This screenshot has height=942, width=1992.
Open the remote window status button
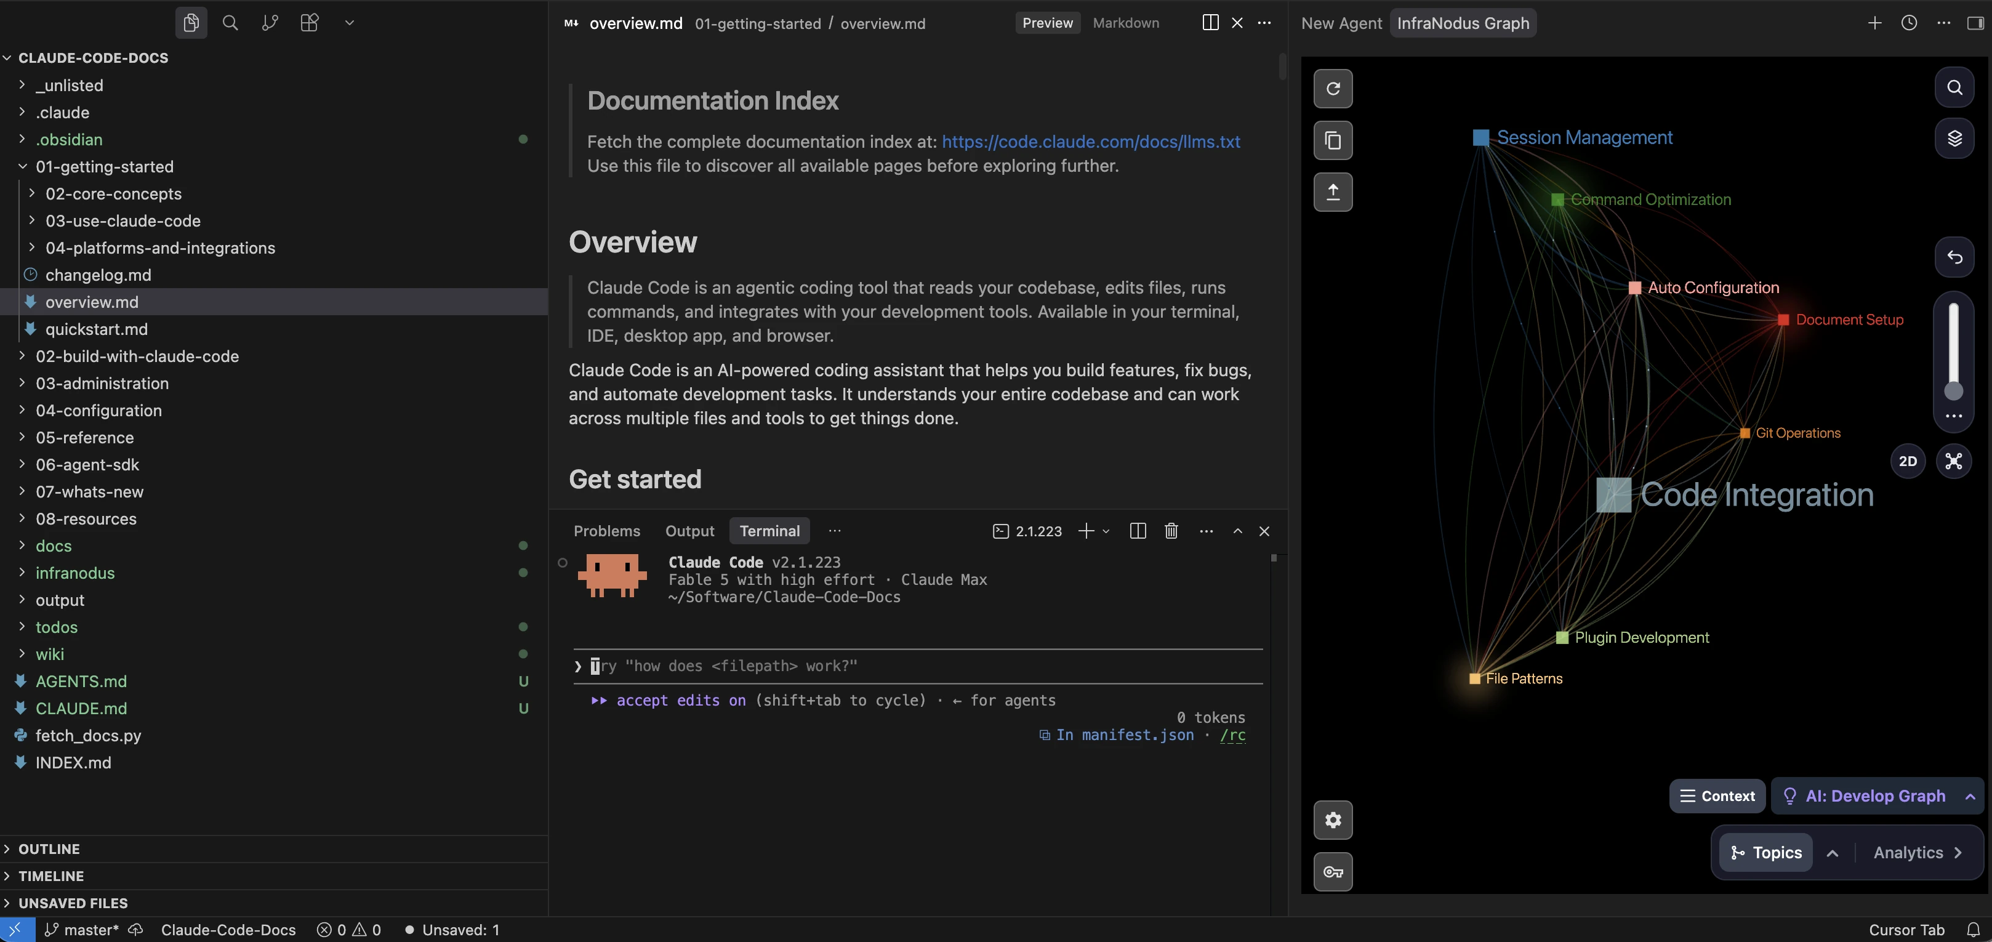tap(17, 930)
